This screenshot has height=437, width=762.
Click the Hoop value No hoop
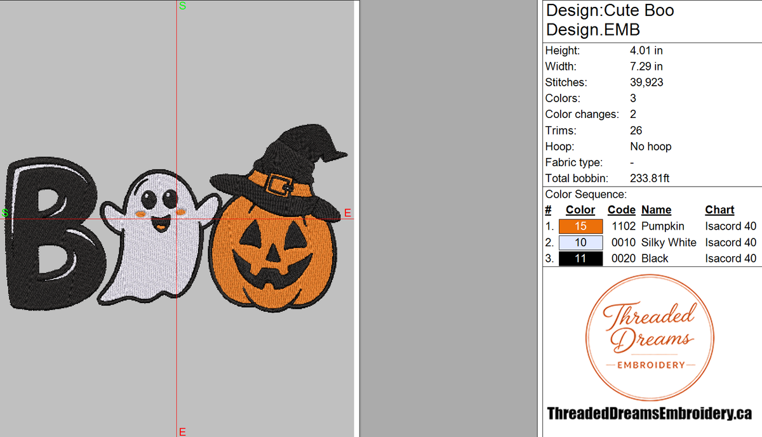[x=650, y=147]
